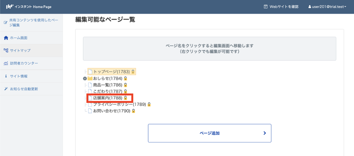The width and height of the screenshot is (354, 156).
Task: Click the chart icon beside 訪問者カウンター
Action: [x=6, y=64]
